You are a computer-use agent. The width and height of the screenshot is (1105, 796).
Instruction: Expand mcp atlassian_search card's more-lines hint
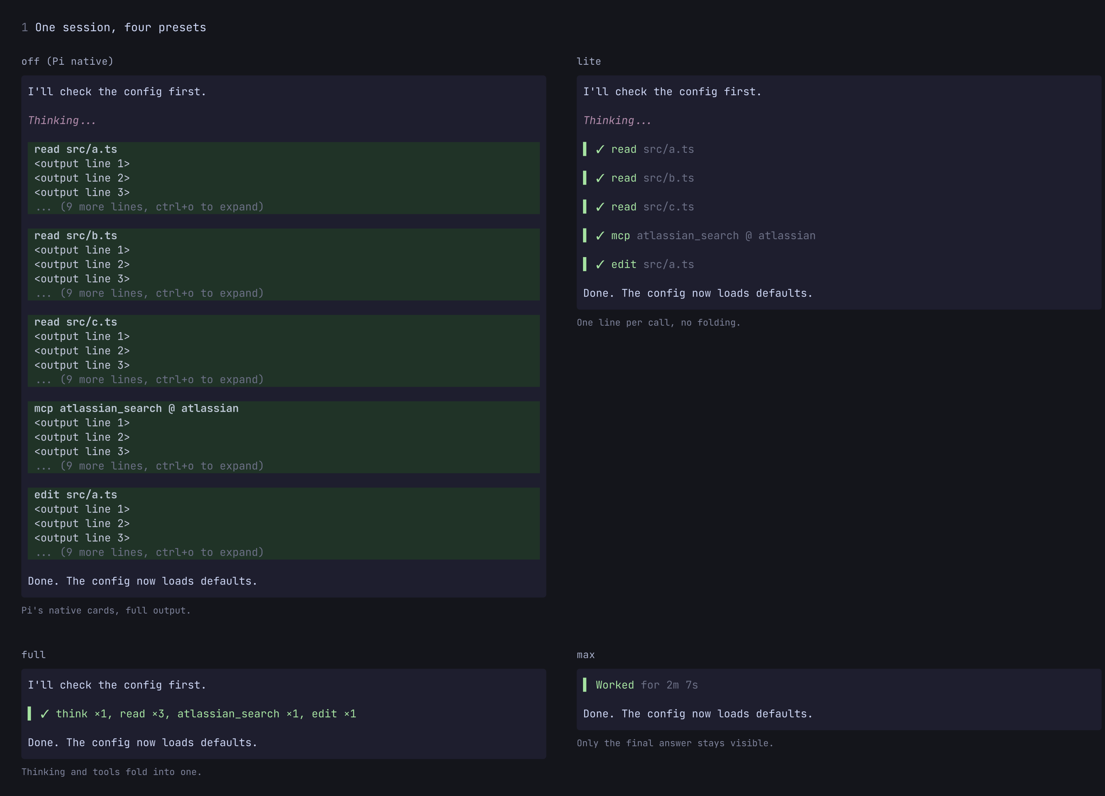pyautogui.click(x=149, y=466)
